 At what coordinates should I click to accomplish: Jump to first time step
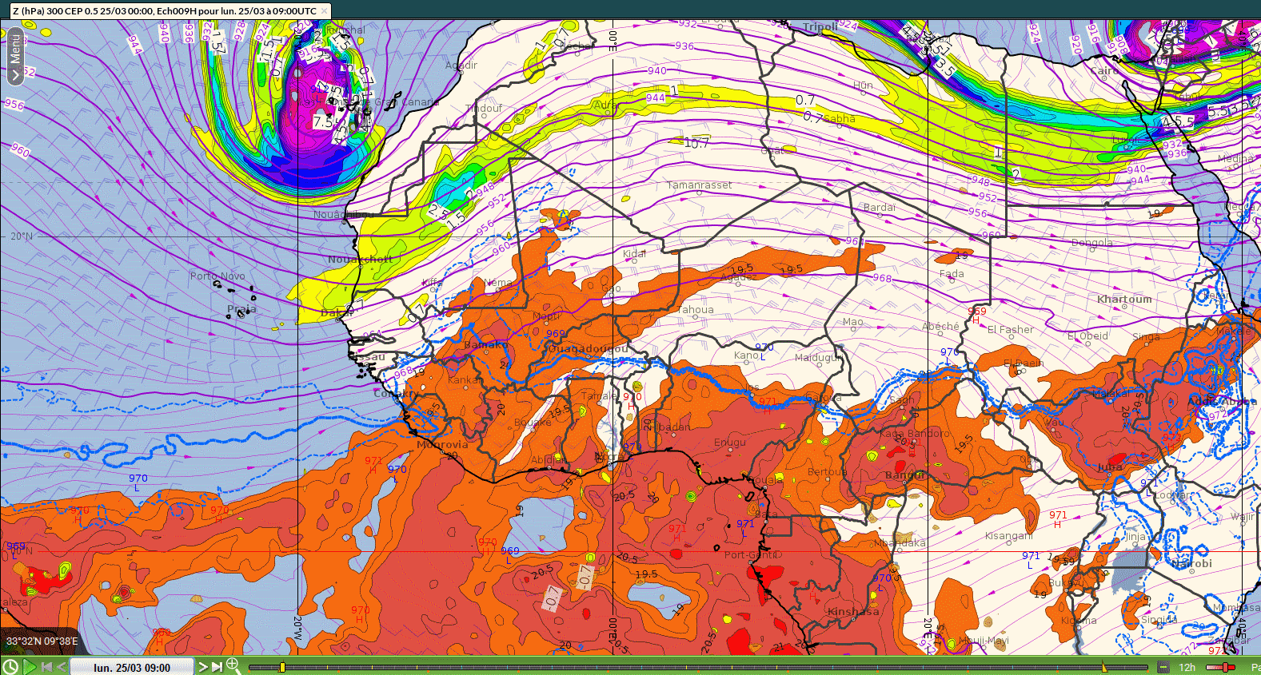46,667
